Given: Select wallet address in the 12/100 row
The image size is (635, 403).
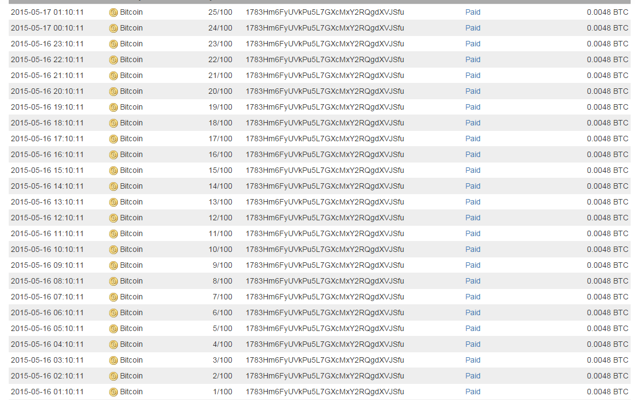Looking at the screenshot, I should tap(325, 218).
